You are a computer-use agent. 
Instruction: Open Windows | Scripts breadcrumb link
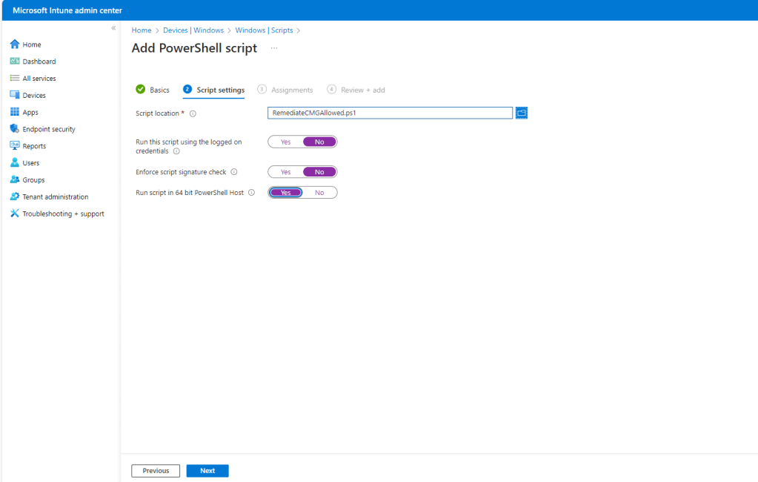pyautogui.click(x=264, y=30)
